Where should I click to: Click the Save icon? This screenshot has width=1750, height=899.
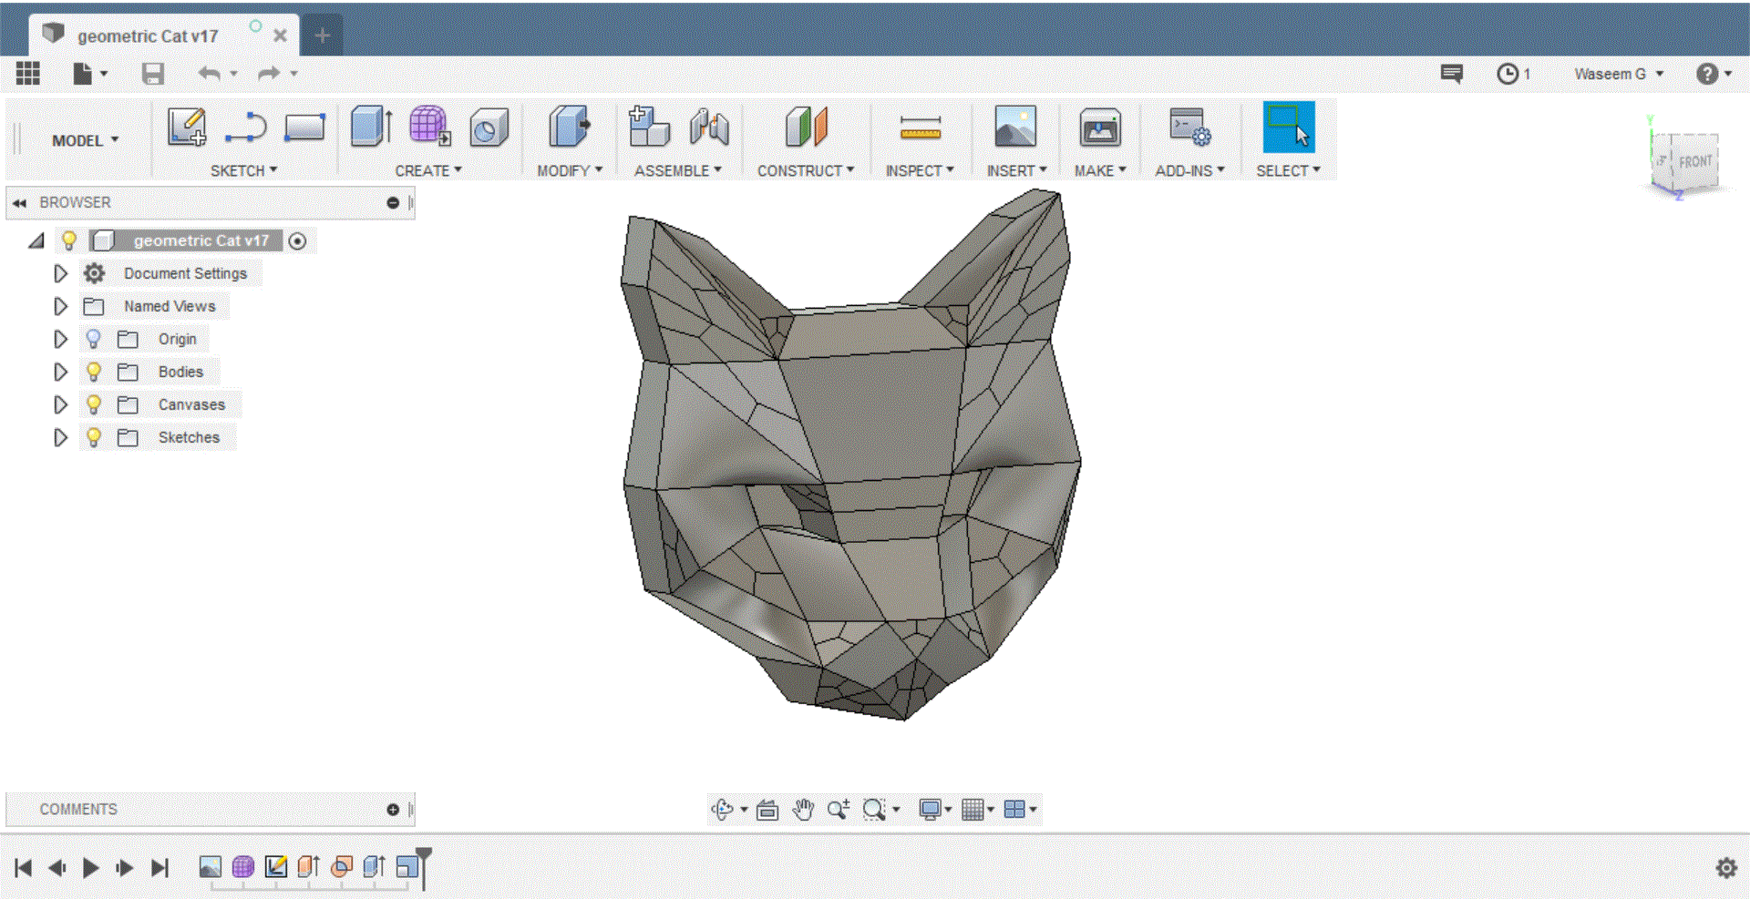[153, 74]
